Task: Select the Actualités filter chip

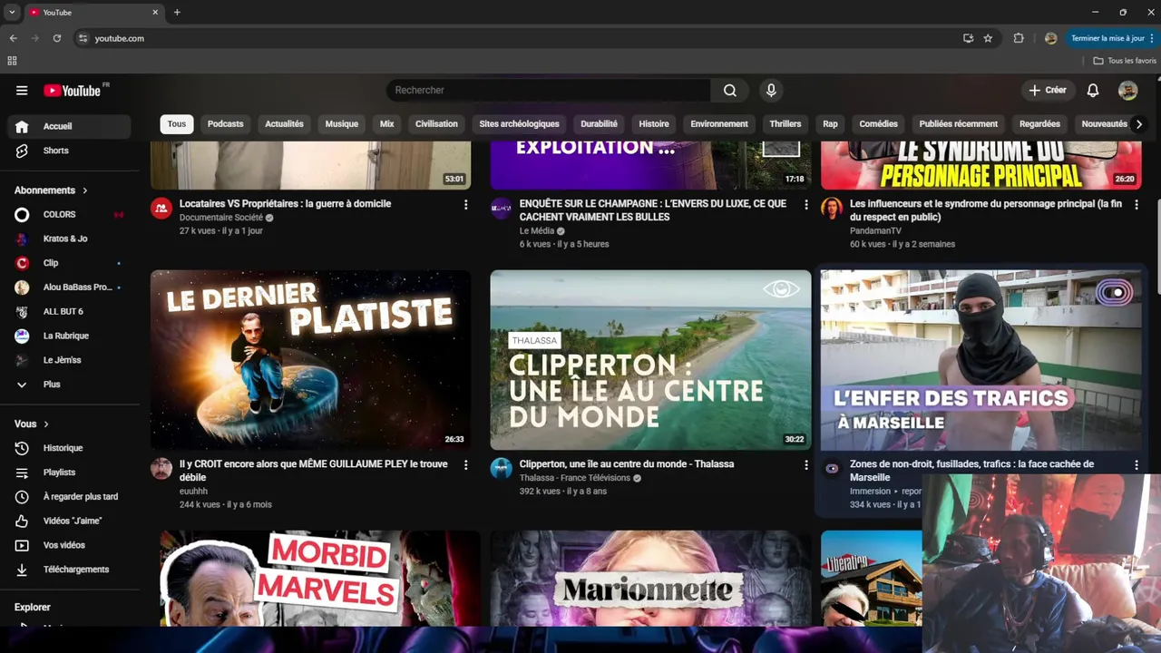Action: point(284,124)
